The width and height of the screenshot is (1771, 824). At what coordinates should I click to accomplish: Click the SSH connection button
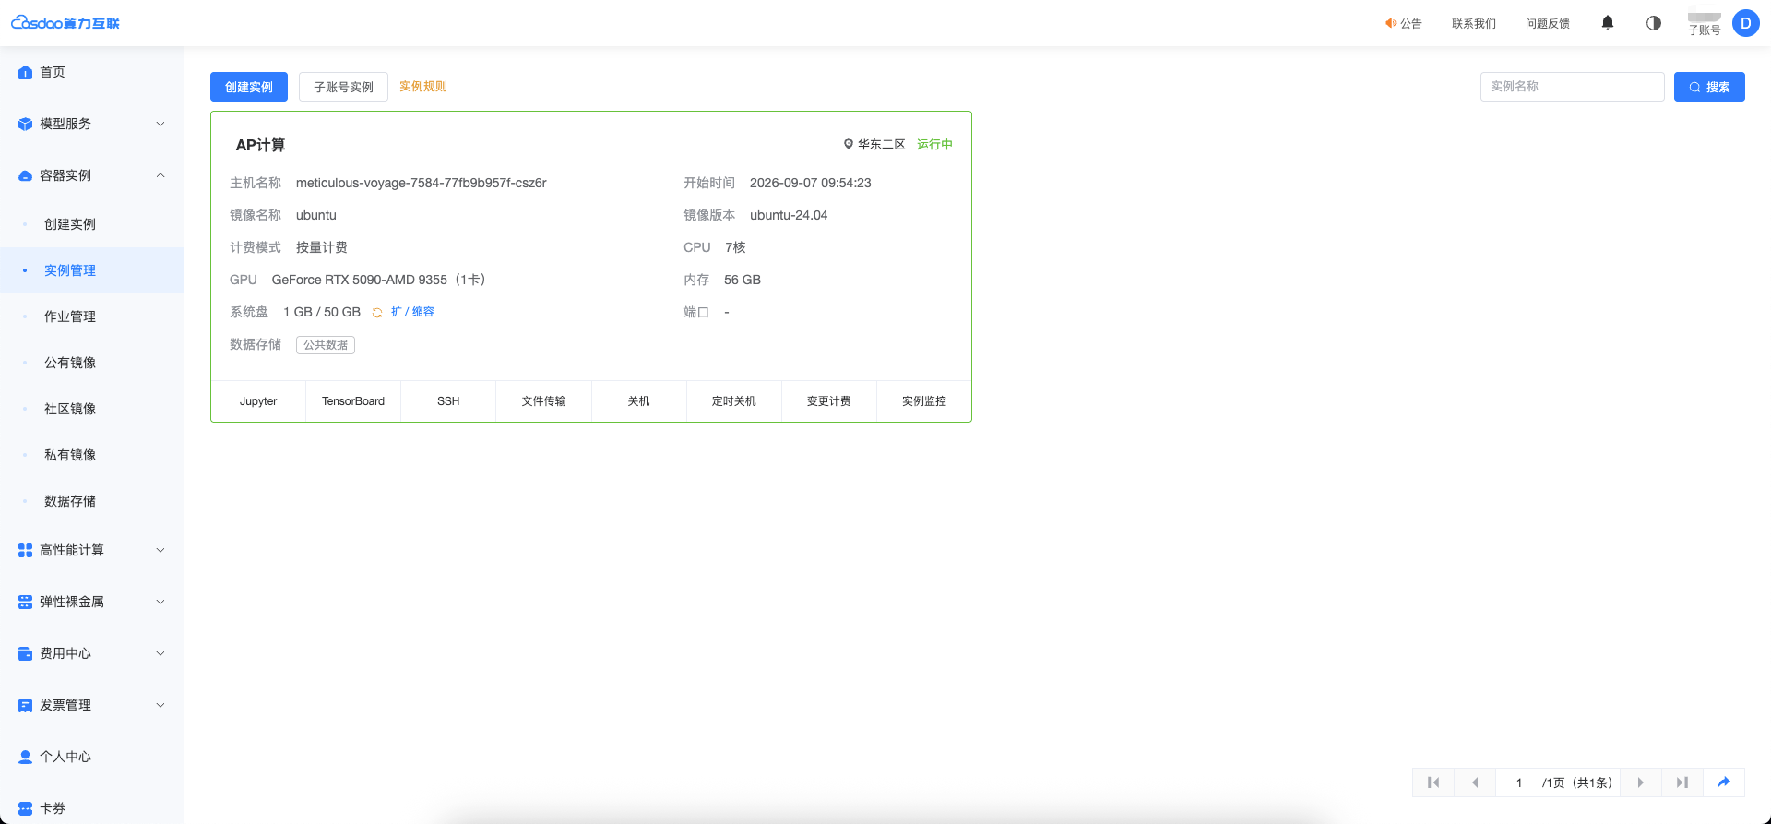[x=448, y=401]
